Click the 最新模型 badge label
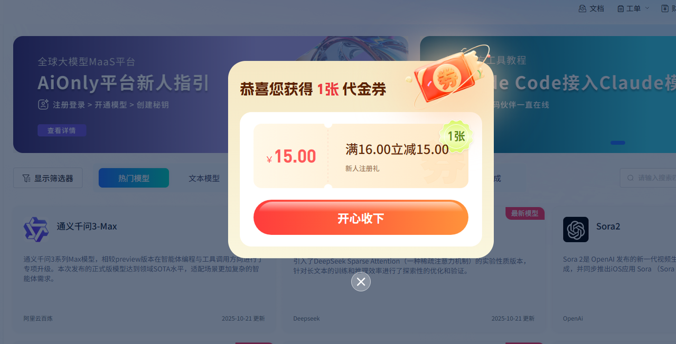The image size is (676, 344). tap(525, 213)
